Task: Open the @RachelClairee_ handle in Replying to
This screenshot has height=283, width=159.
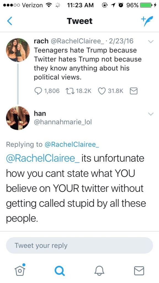Action: click(x=72, y=145)
